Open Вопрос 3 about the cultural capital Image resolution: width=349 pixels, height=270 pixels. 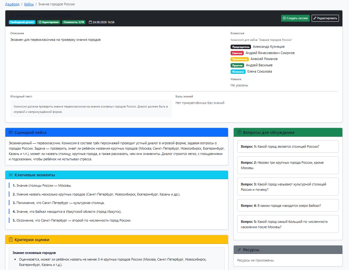tap(288, 187)
